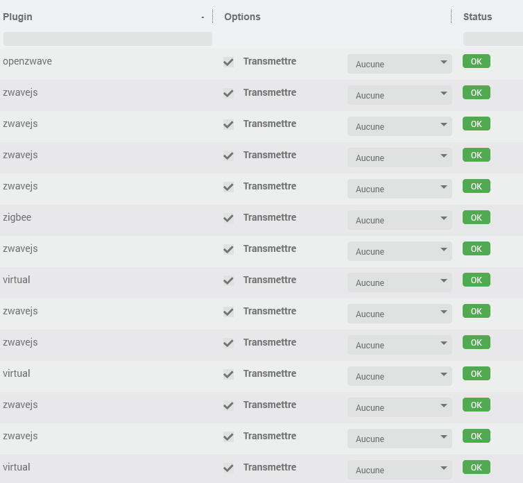Click the OK status badge for openzwave
This screenshot has width=523, height=483.
pos(477,62)
